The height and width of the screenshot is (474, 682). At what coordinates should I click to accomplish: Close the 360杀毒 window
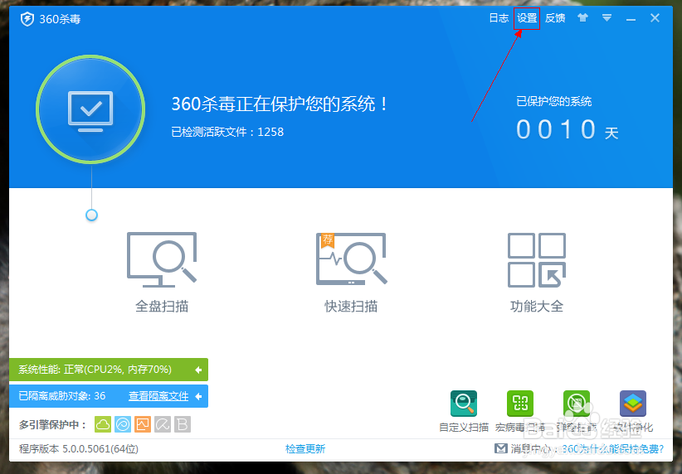coord(655,17)
